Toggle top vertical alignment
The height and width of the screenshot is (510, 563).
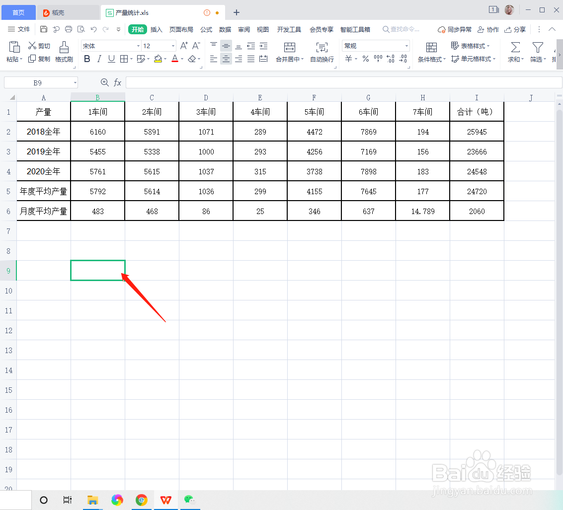(x=214, y=46)
